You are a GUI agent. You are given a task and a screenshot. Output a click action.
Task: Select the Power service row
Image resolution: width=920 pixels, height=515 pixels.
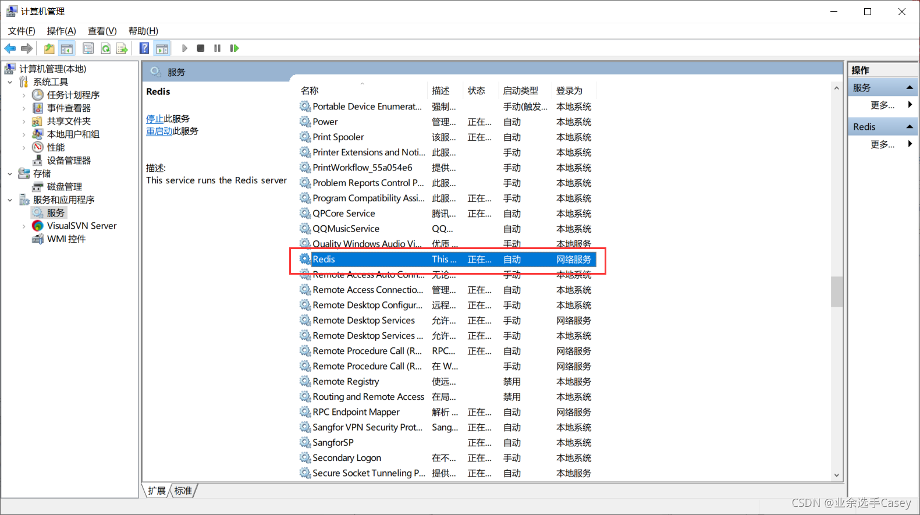tap(447, 122)
